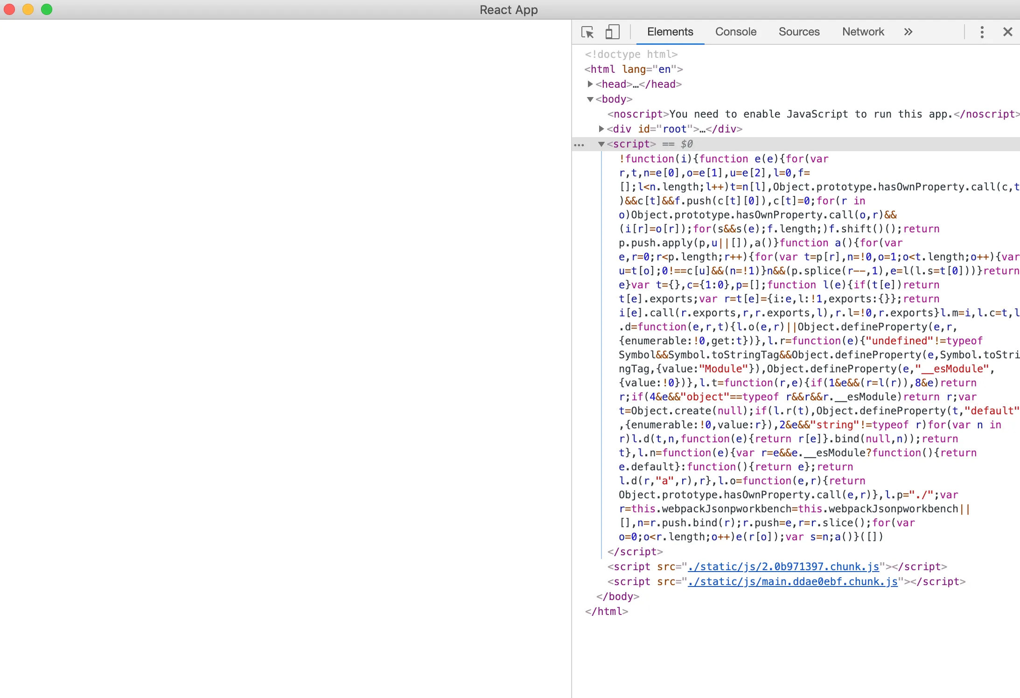Image resolution: width=1020 pixels, height=698 pixels.
Task: Open the 2.0b971397.chunk.js script link
Action: [783, 566]
